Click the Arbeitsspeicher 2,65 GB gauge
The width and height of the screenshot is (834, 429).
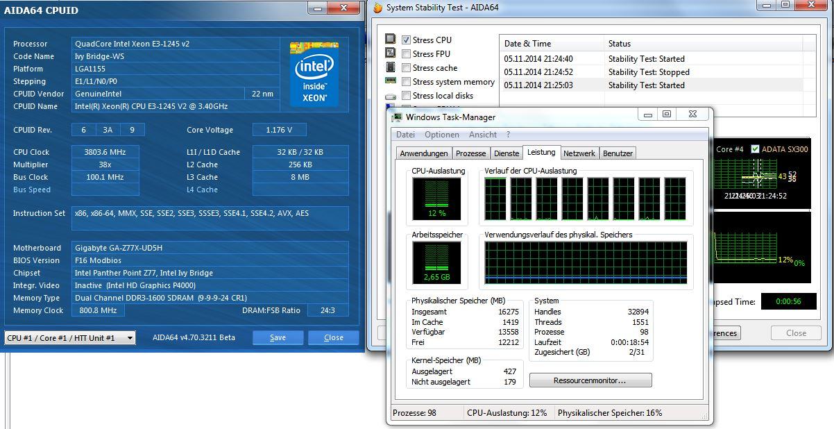(x=437, y=263)
